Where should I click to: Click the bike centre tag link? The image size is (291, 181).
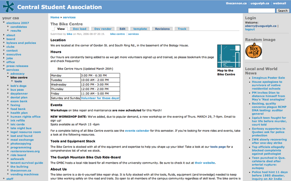[117, 34]
